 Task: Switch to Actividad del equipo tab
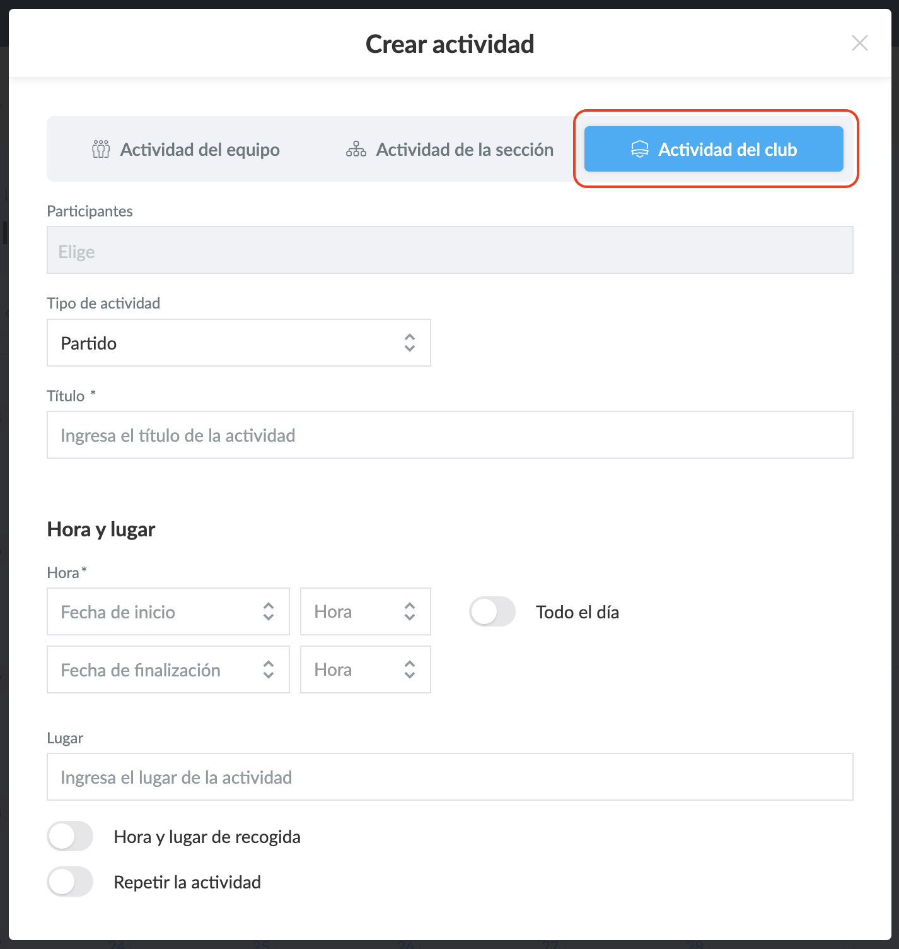[x=186, y=150]
